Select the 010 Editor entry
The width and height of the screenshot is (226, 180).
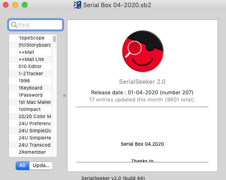[30, 66]
